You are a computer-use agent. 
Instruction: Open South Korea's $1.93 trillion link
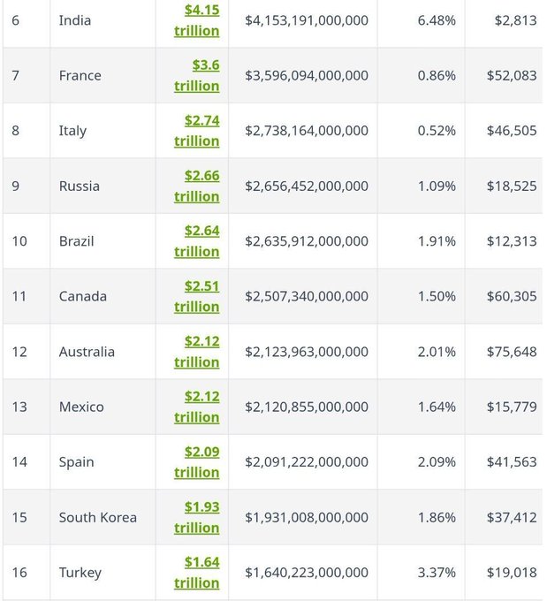point(197,517)
